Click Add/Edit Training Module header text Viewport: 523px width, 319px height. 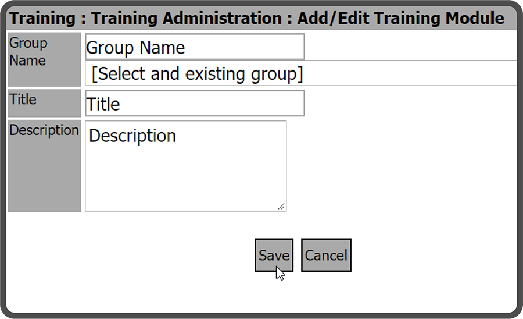(400, 19)
